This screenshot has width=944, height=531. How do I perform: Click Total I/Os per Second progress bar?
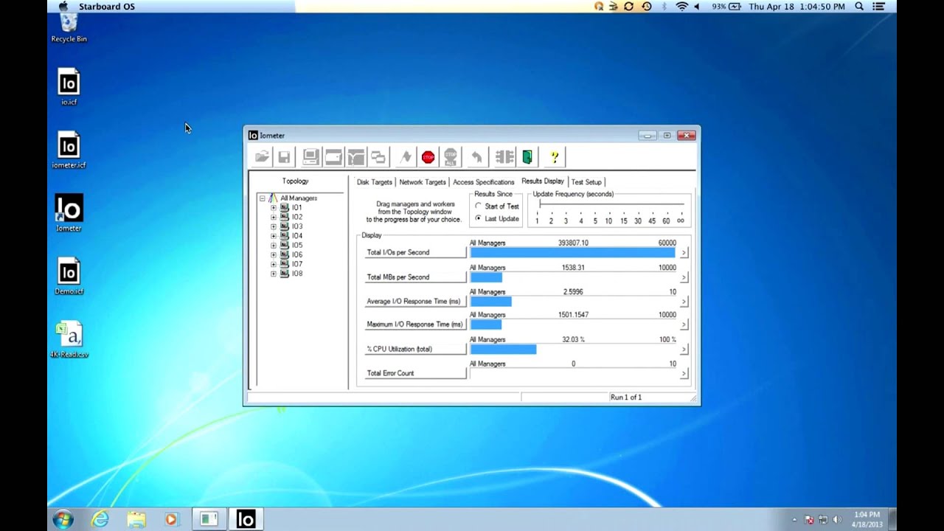pyautogui.click(x=574, y=252)
